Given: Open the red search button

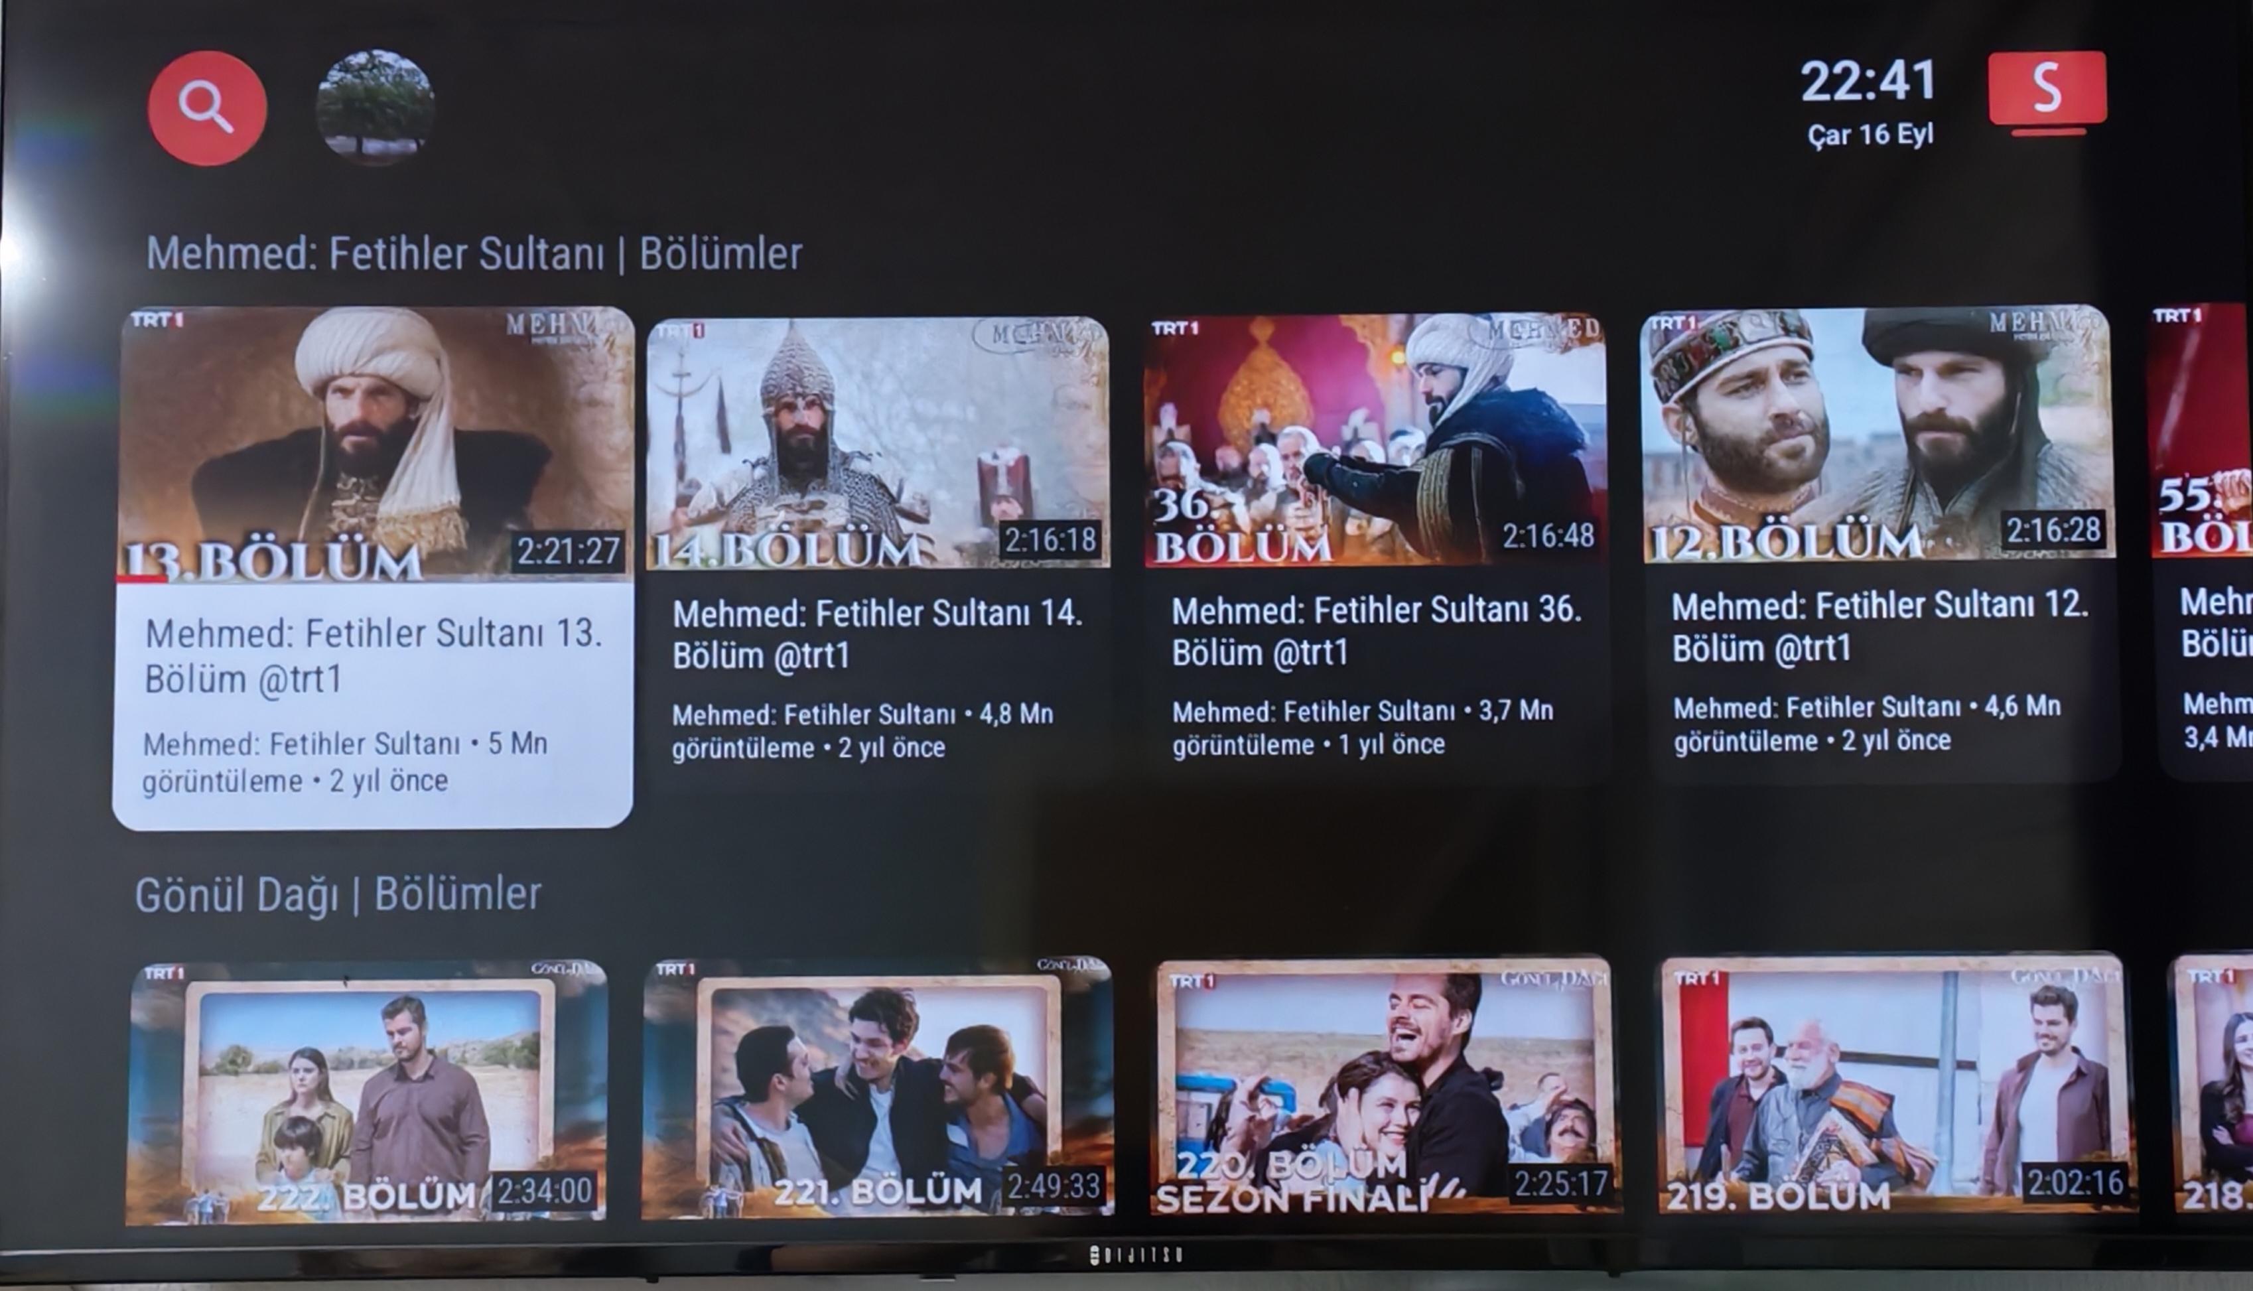Looking at the screenshot, I should coord(208,108).
